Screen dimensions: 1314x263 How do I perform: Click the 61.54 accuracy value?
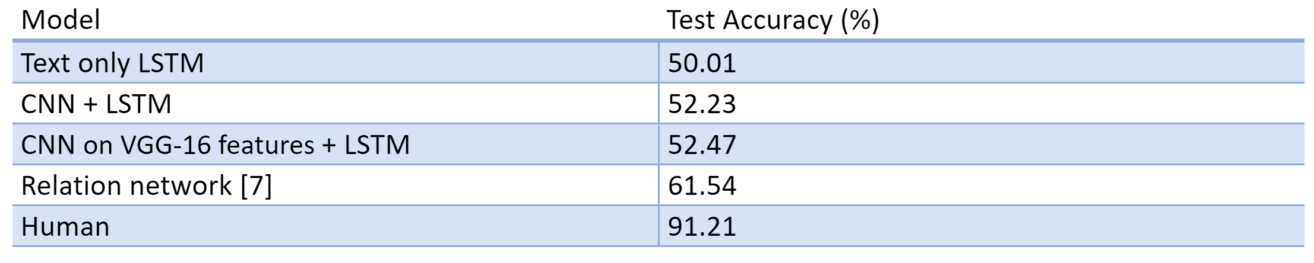pos(702,186)
